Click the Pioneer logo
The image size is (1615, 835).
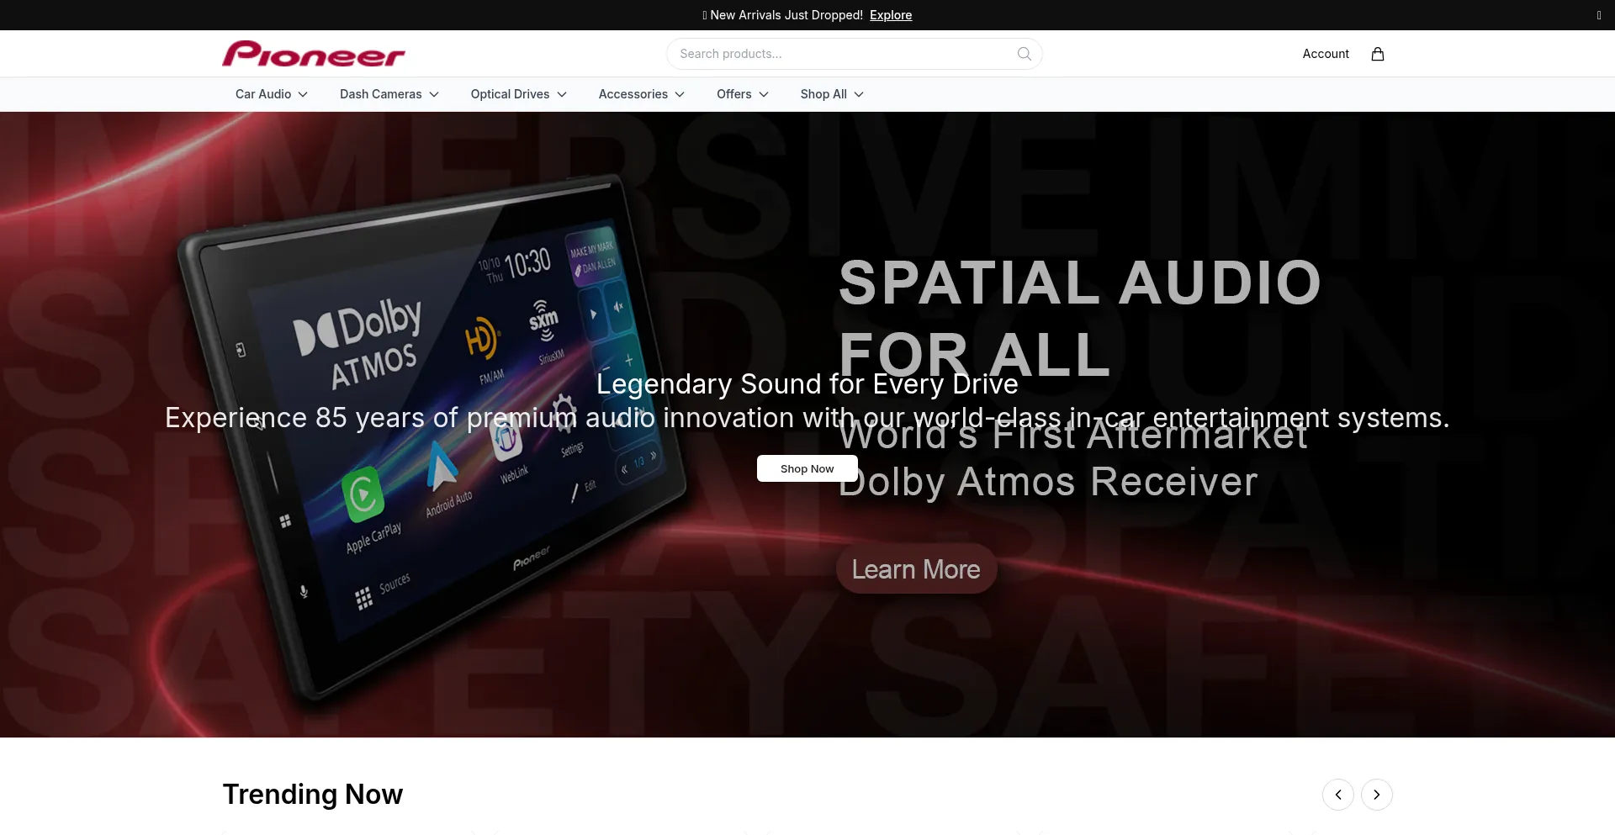[314, 54]
